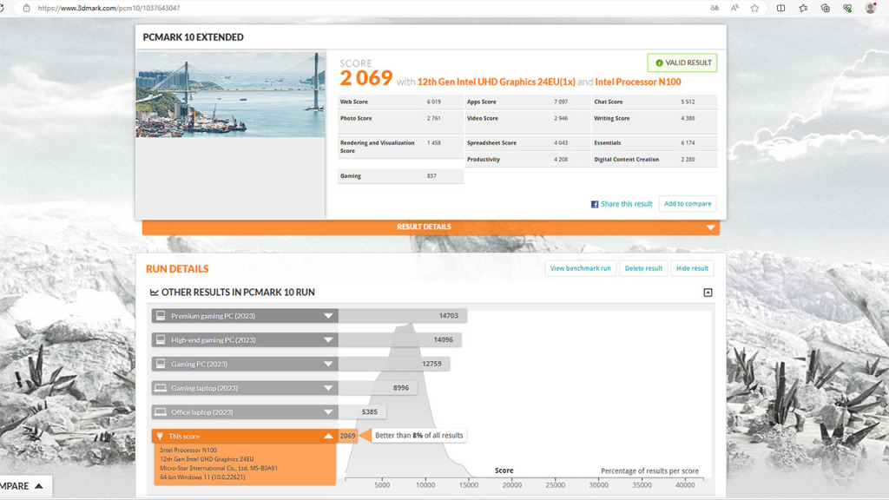Expand the Gaming laptop (2023) arrow
The width and height of the screenshot is (889, 500).
click(x=328, y=388)
